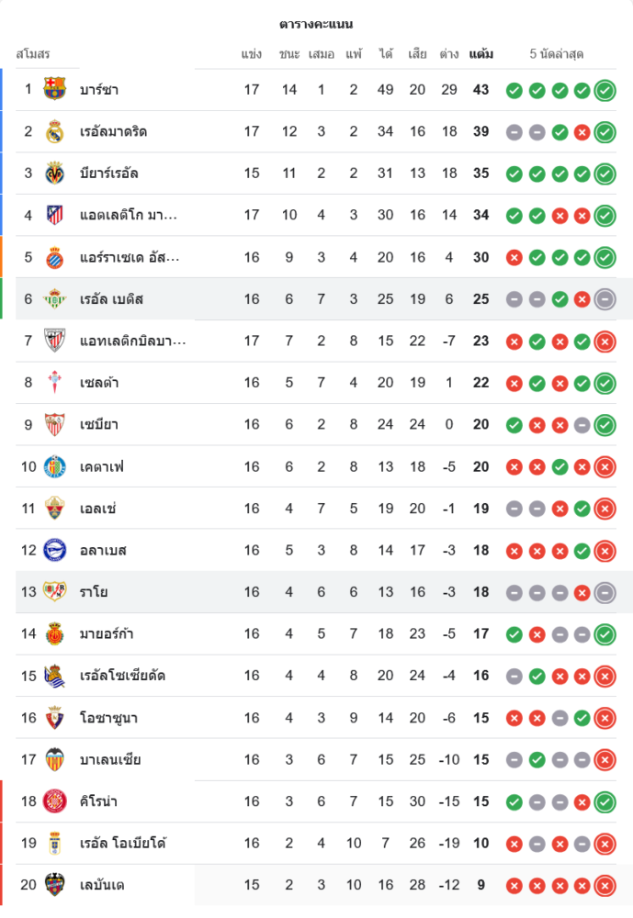Click the Valencia bat crest icon
The width and height of the screenshot is (633, 918).
pyautogui.click(x=55, y=759)
